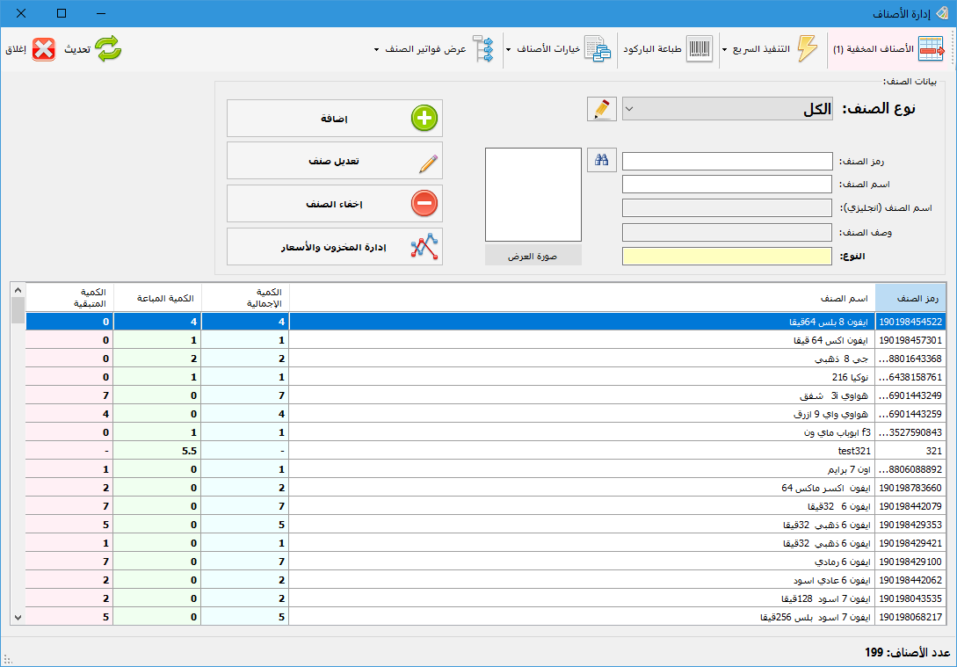Click the scroll down arrow of the table
This screenshot has width=957, height=667.
point(18,618)
